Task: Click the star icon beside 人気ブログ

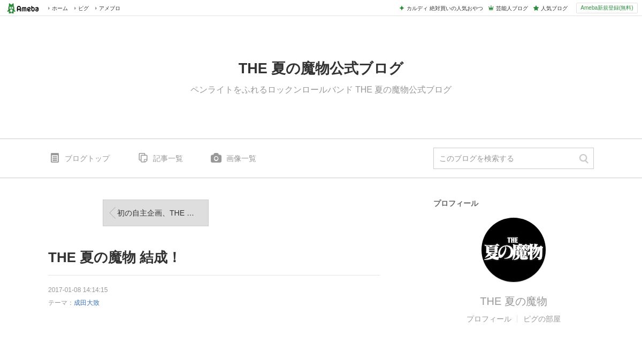Action: (x=536, y=8)
